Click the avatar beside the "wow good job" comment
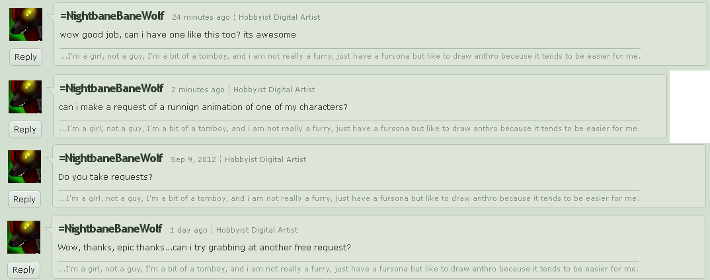Screen dimensions: 710x280 coord(26,26)
